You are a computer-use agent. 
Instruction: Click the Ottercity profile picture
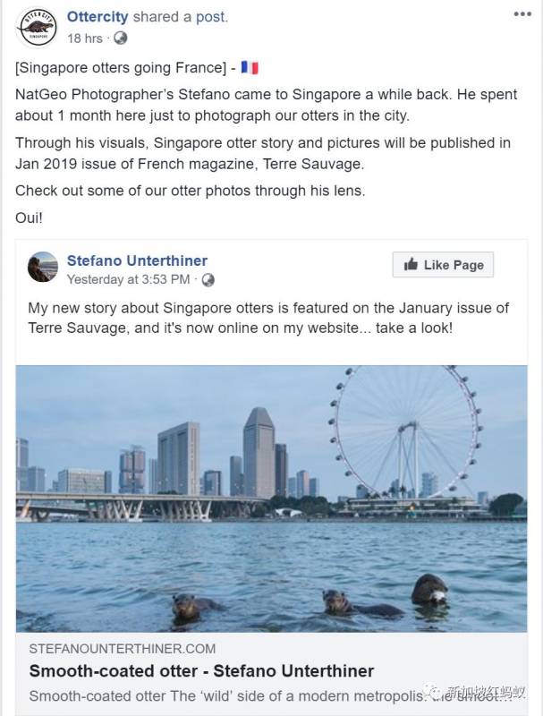pyautogui.click(x=37, y=26)
